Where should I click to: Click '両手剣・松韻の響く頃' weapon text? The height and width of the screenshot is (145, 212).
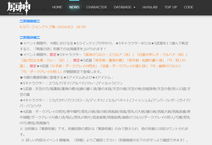(x=145, y=60)
